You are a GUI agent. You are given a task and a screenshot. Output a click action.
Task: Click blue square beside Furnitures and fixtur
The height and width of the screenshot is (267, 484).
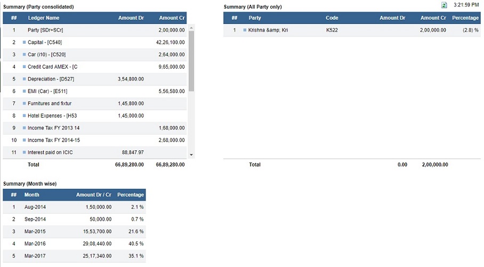tap(25, 104)
